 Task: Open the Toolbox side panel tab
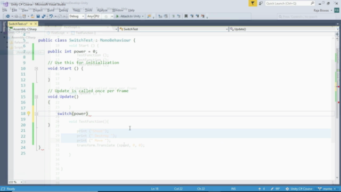(4, 27)
